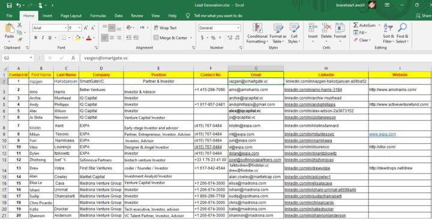
Task: Open linkedin.com/in/arno-harris-3184 link
Action: 313,89
